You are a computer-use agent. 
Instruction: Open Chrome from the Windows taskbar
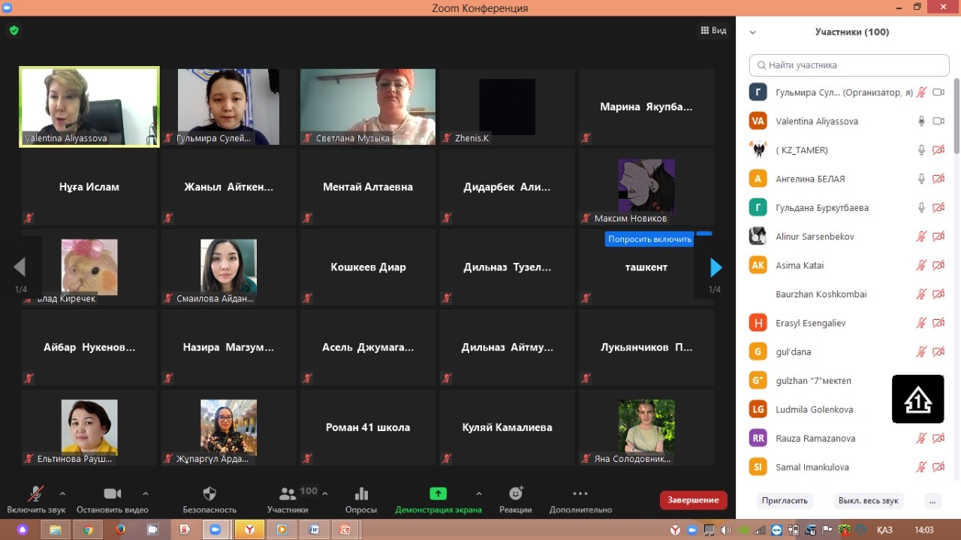(x=88, y=529)
